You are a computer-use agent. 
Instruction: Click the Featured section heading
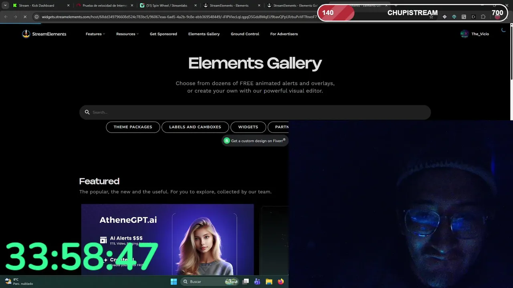pyautogui.click(x=99, y=181)
